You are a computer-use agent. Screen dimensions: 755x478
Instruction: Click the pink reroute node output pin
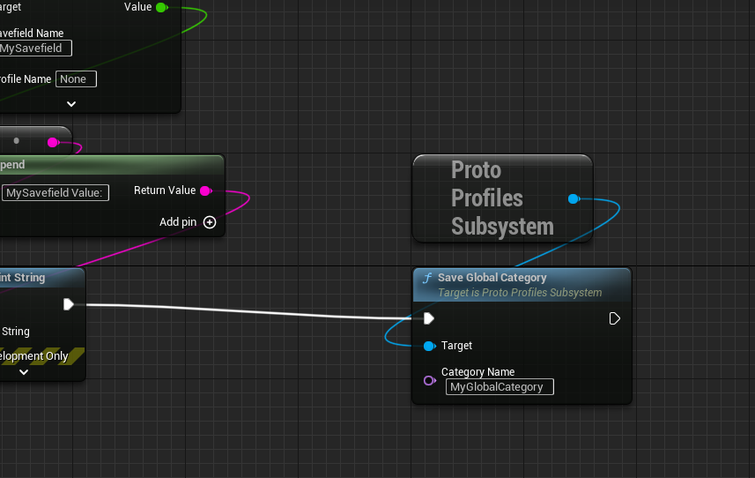click(53, 142)
